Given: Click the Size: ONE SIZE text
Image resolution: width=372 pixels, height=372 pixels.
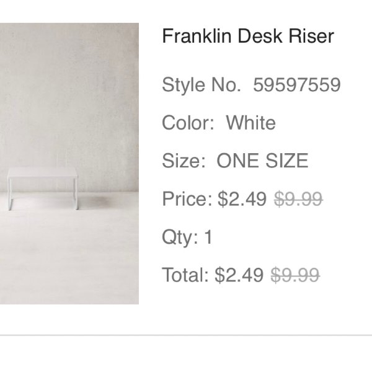Looking at the screenshot, I should click(235, 161).
